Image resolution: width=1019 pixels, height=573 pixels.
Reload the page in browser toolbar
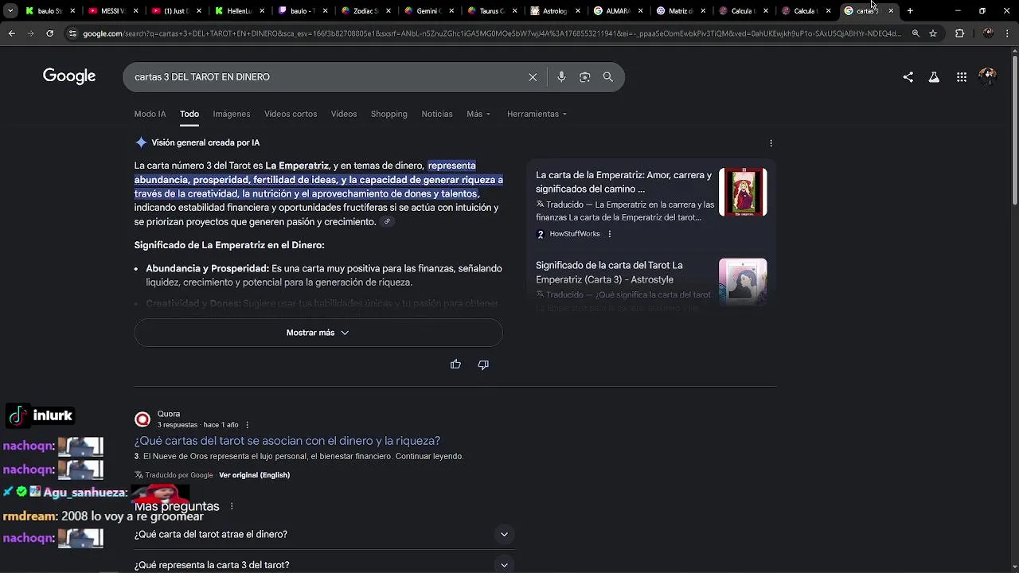coord(49,33)
